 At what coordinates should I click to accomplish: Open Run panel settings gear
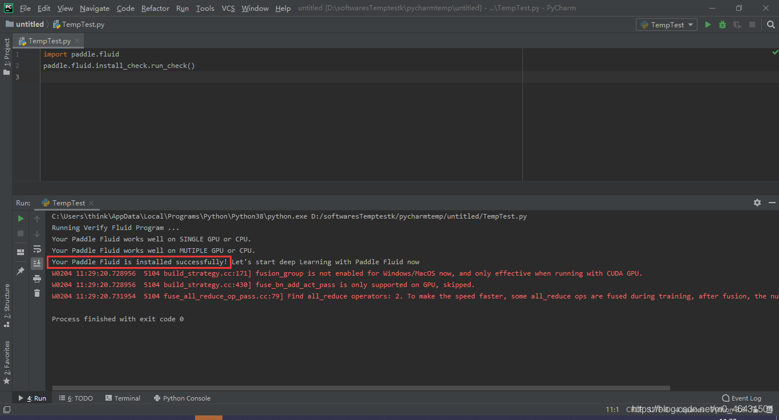click(x=757, y=203)
